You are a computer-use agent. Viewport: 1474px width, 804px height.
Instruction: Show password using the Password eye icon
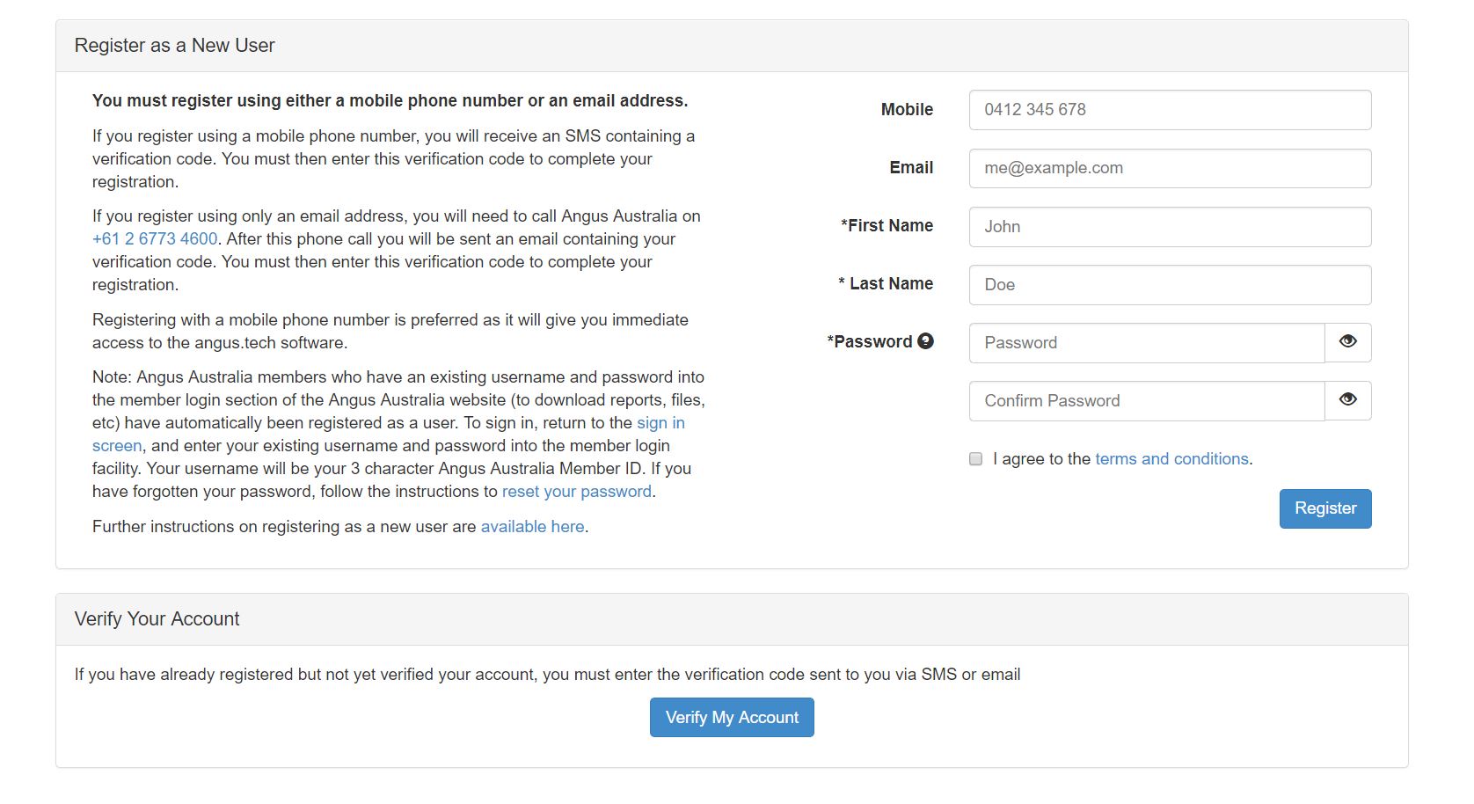[1347, 342]
